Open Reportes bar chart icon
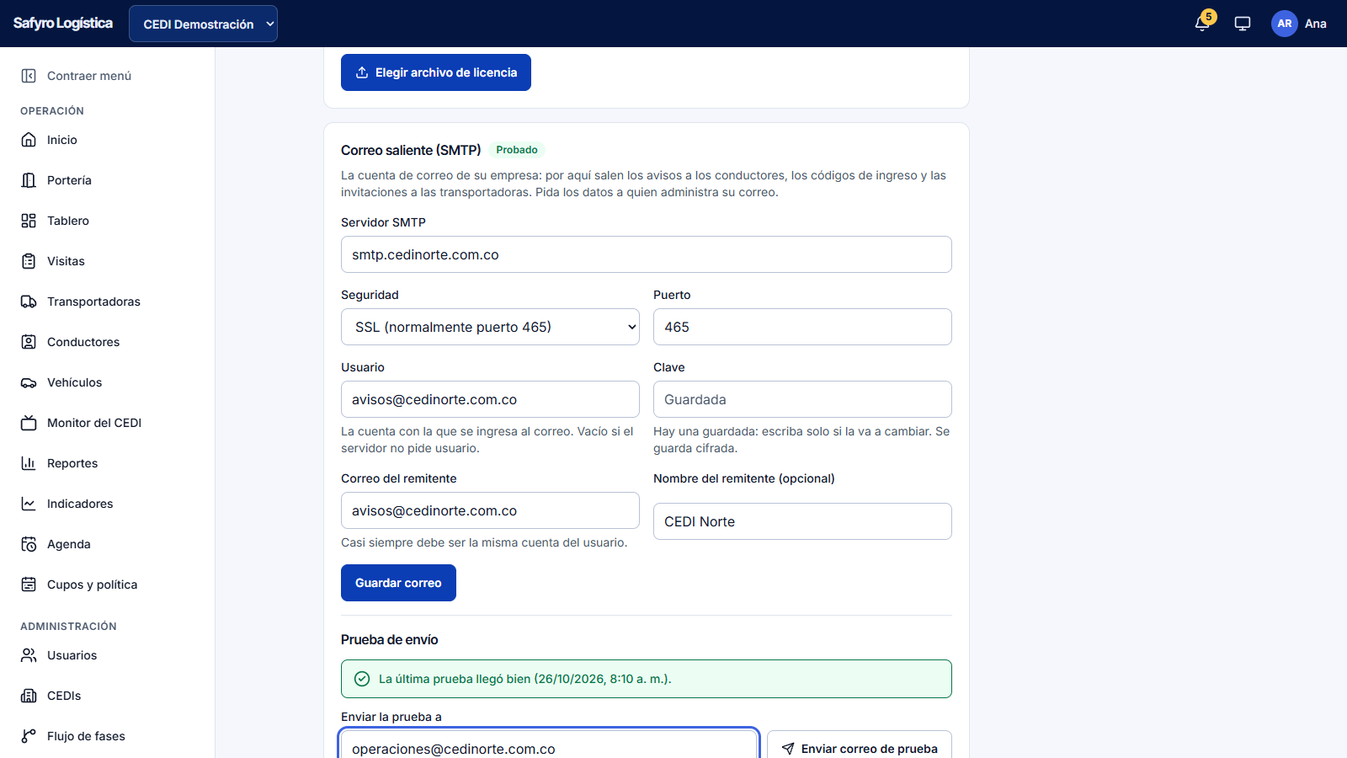The image size is (1347, 758). pos(29,463)
